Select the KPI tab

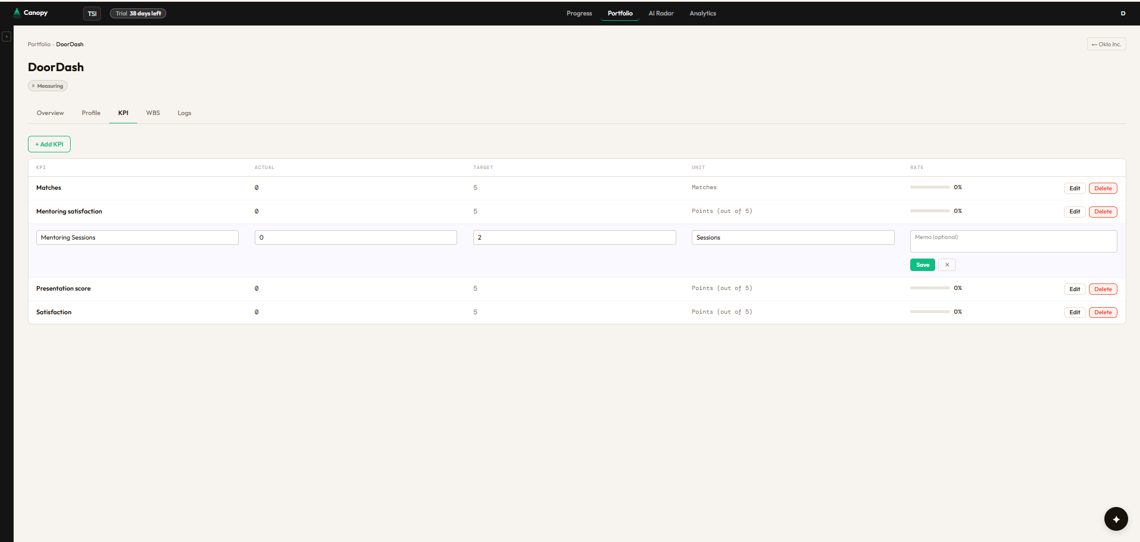pos(123,113)
